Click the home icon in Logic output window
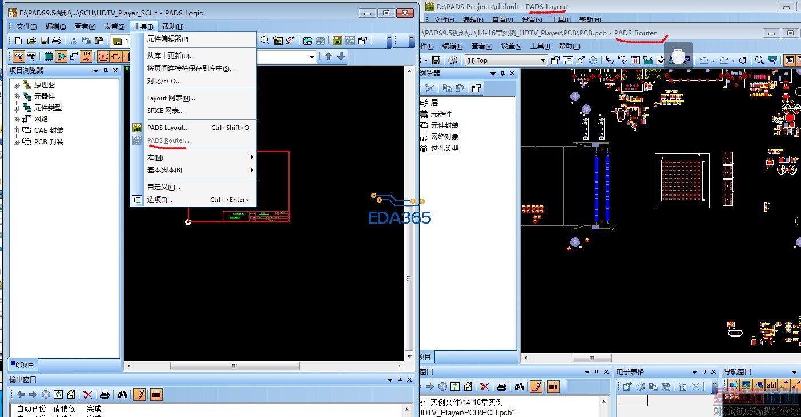 pyautogui.click(x=71, y=394)
